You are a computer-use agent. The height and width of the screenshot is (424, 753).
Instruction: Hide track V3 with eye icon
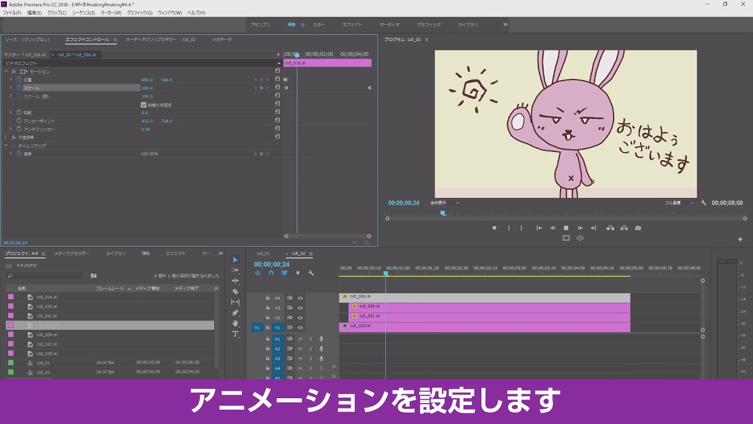pyautogui.click(x=300, y=308)
